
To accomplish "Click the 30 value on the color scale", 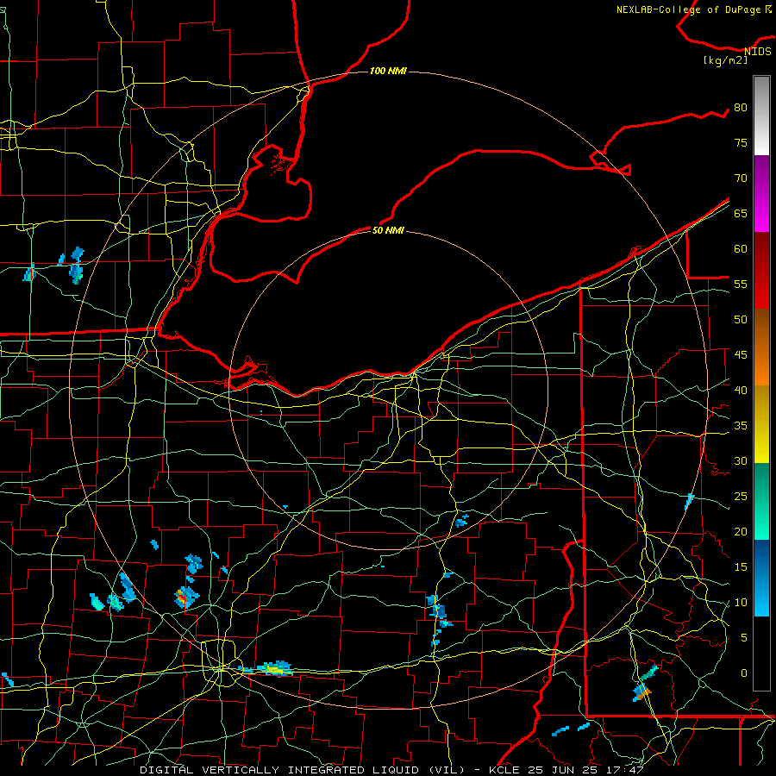I will click(x=741, y=461).
